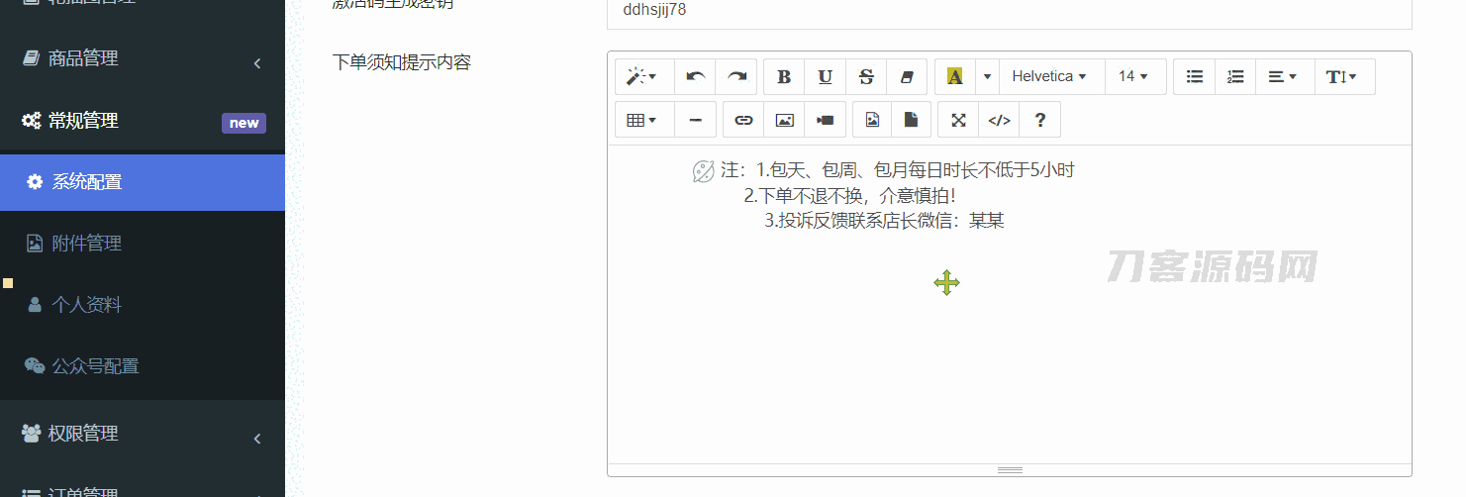
Task: Toggle fullscreen editor mode
Action: click(958, 120)
